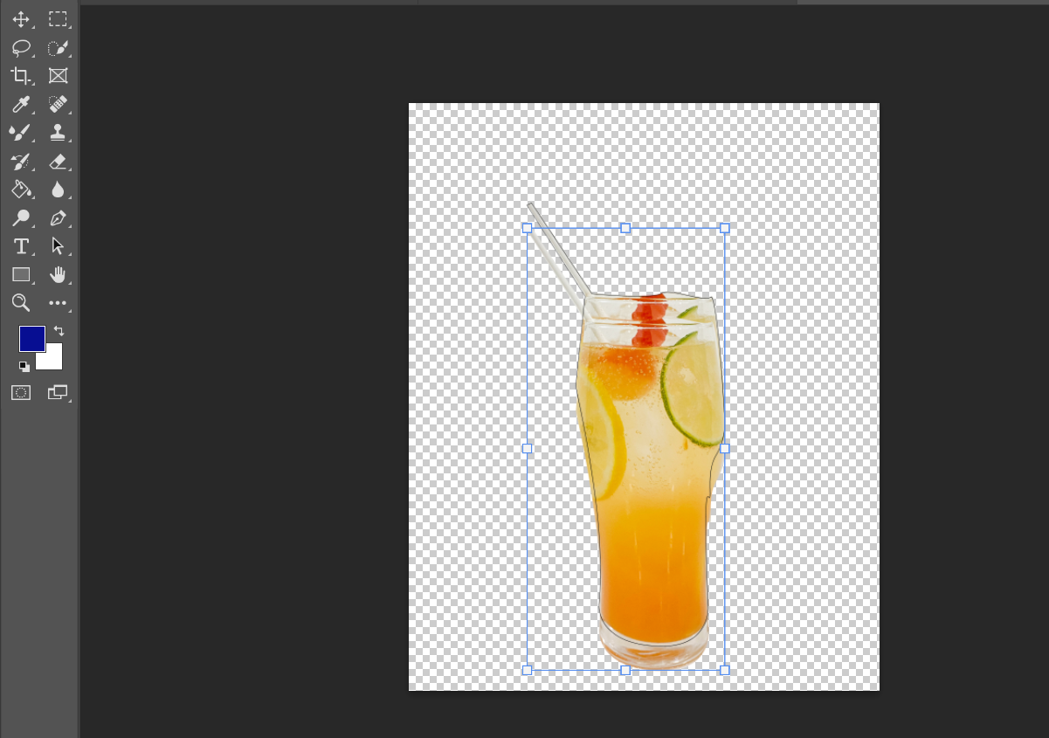Toggle Quick Mask mode
1049x738 pixels.
[x=21, y=393]
